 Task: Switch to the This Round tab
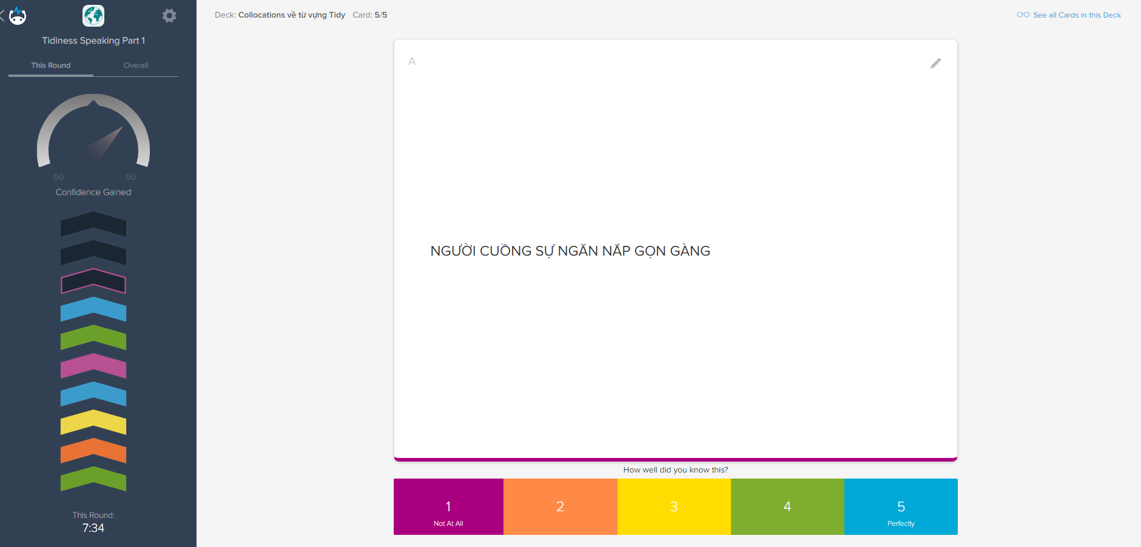[51, 65]
